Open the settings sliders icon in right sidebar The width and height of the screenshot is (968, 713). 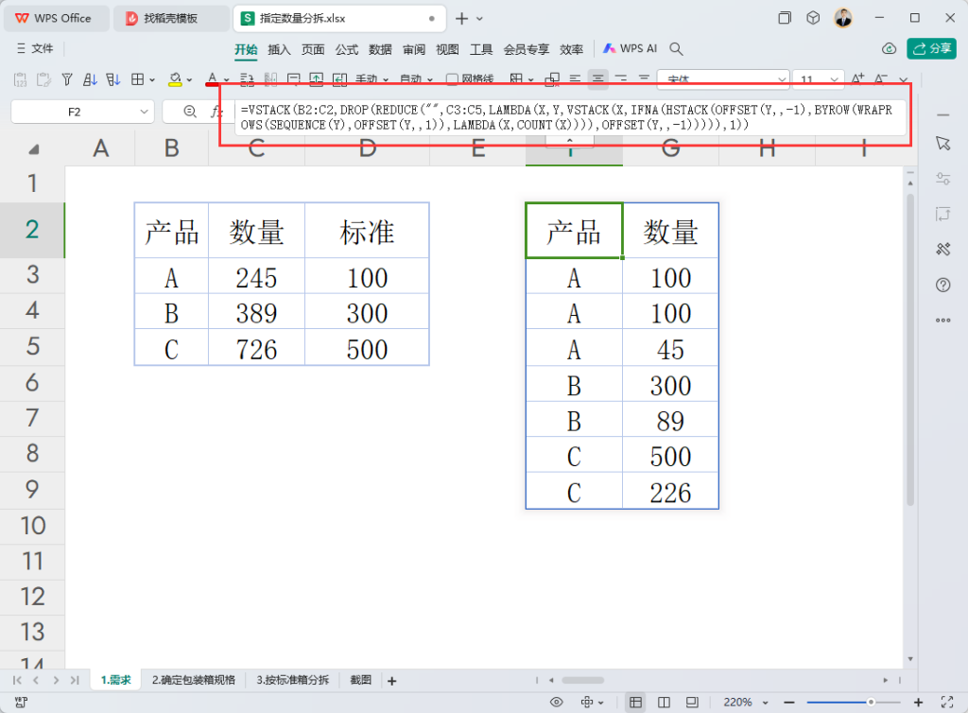[x=942, y=179]
